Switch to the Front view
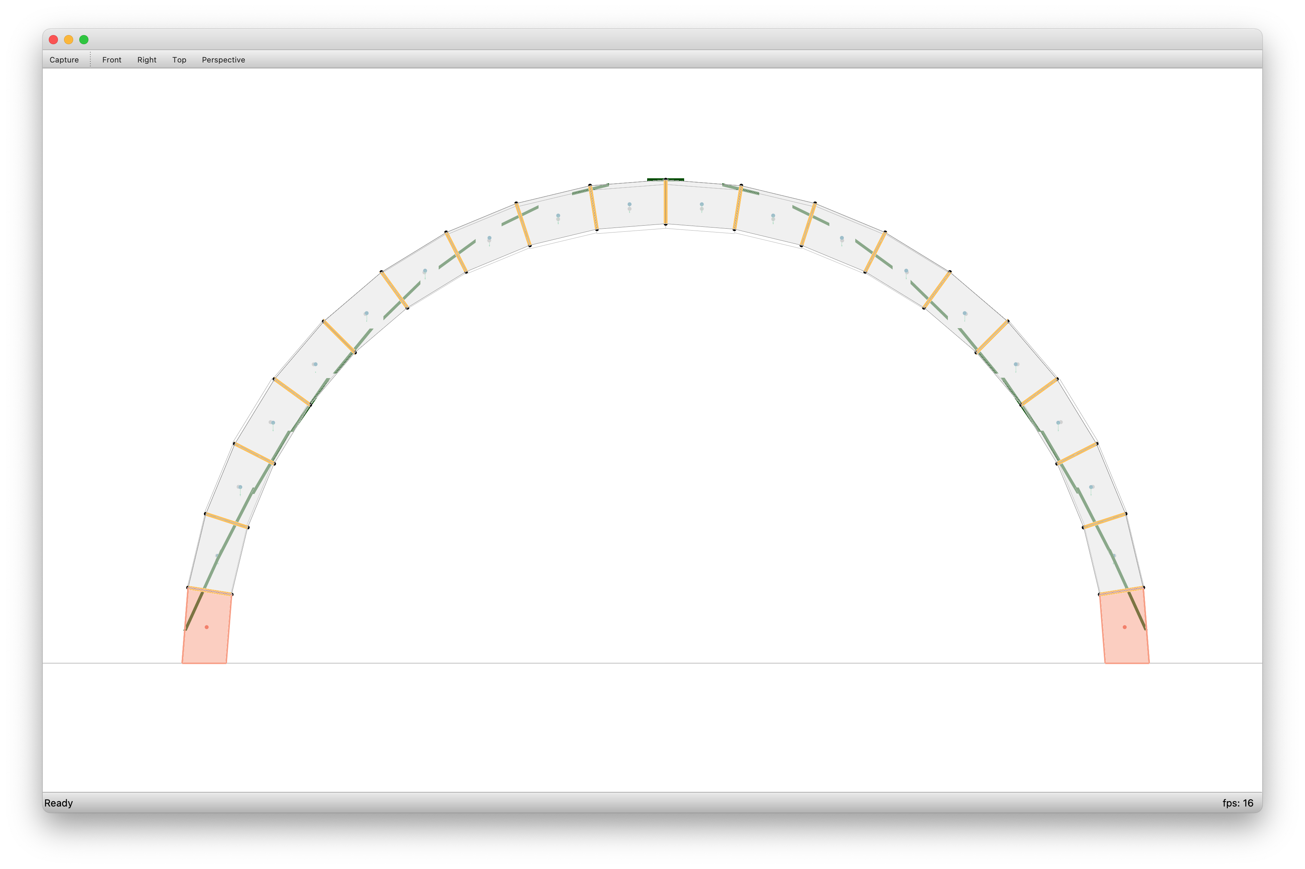The height and width of the screenshot is (869, 1305). (111, 60)
